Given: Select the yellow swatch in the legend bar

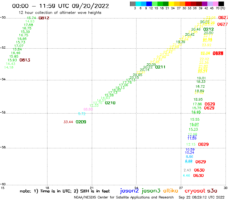Looking at the screenshot, I should pyautogui.click(x=171, y=4).
